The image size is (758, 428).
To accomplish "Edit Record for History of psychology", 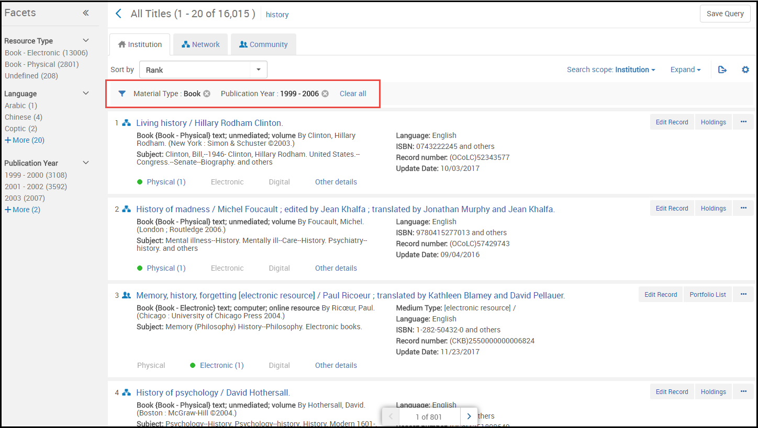I will tap(672, 391).
